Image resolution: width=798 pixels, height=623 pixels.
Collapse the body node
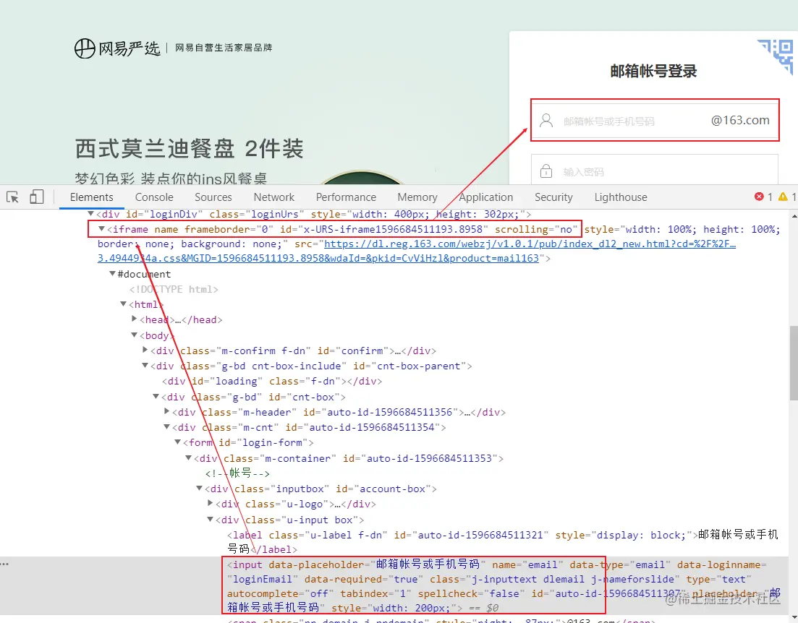(135, 335)
